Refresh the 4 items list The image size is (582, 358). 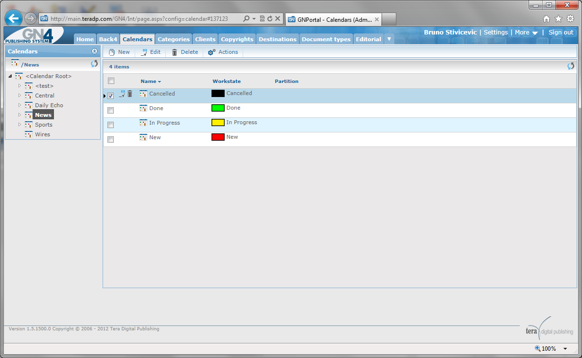pyautogui.click(x=570, y=66)
